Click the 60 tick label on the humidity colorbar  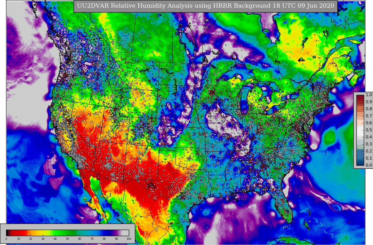click(x=80, y=239)
